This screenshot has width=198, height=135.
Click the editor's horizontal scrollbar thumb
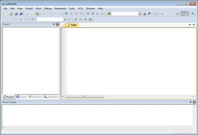84,97
